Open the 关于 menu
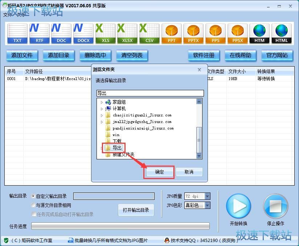 tap(21, 15)
